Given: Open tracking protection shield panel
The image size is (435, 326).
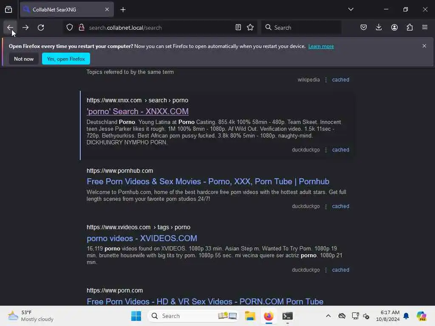Looking at the screenshot, I should click(70, 28).
